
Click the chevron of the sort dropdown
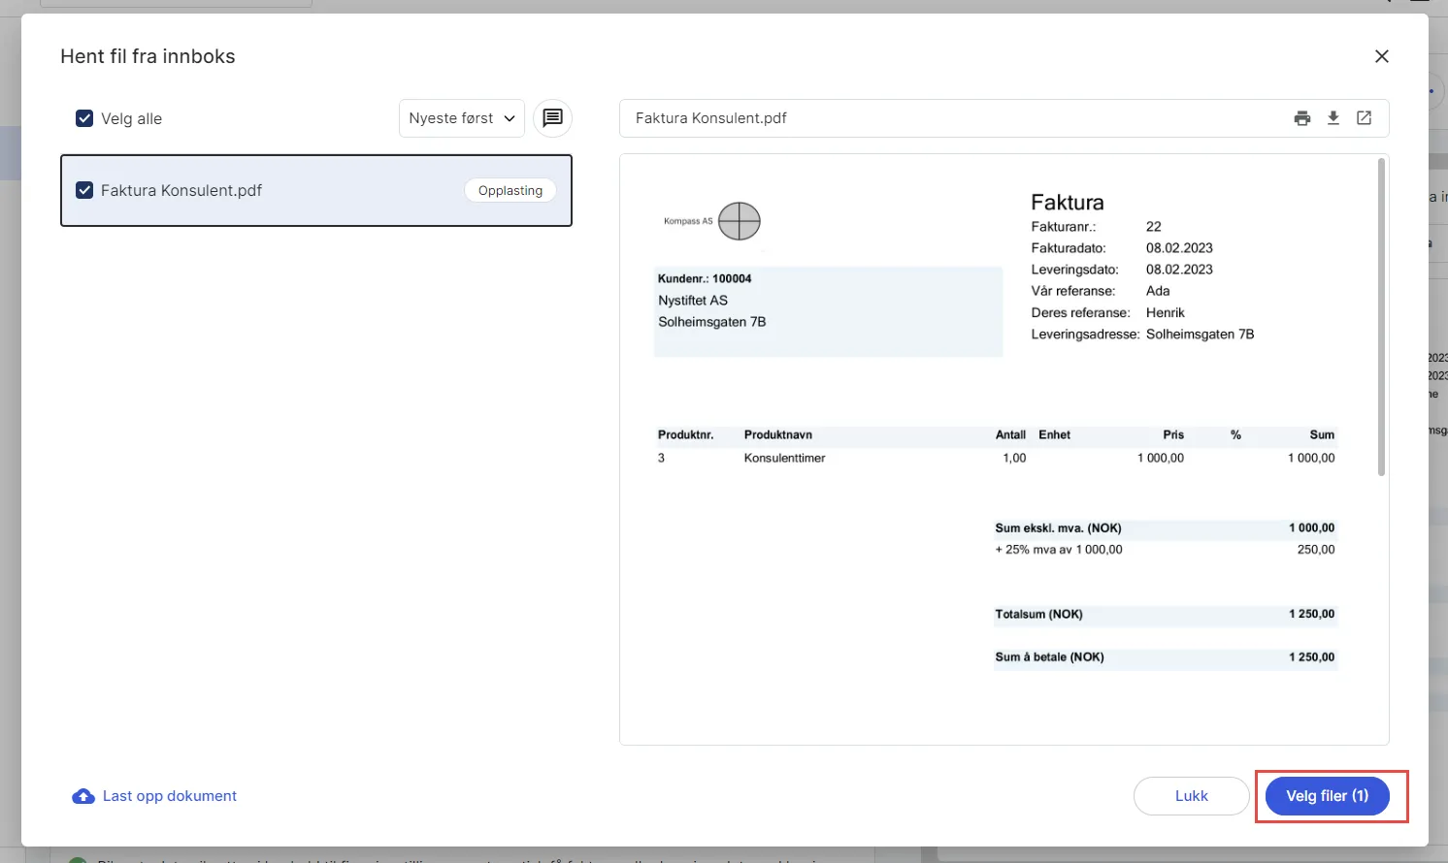point(510,118)
